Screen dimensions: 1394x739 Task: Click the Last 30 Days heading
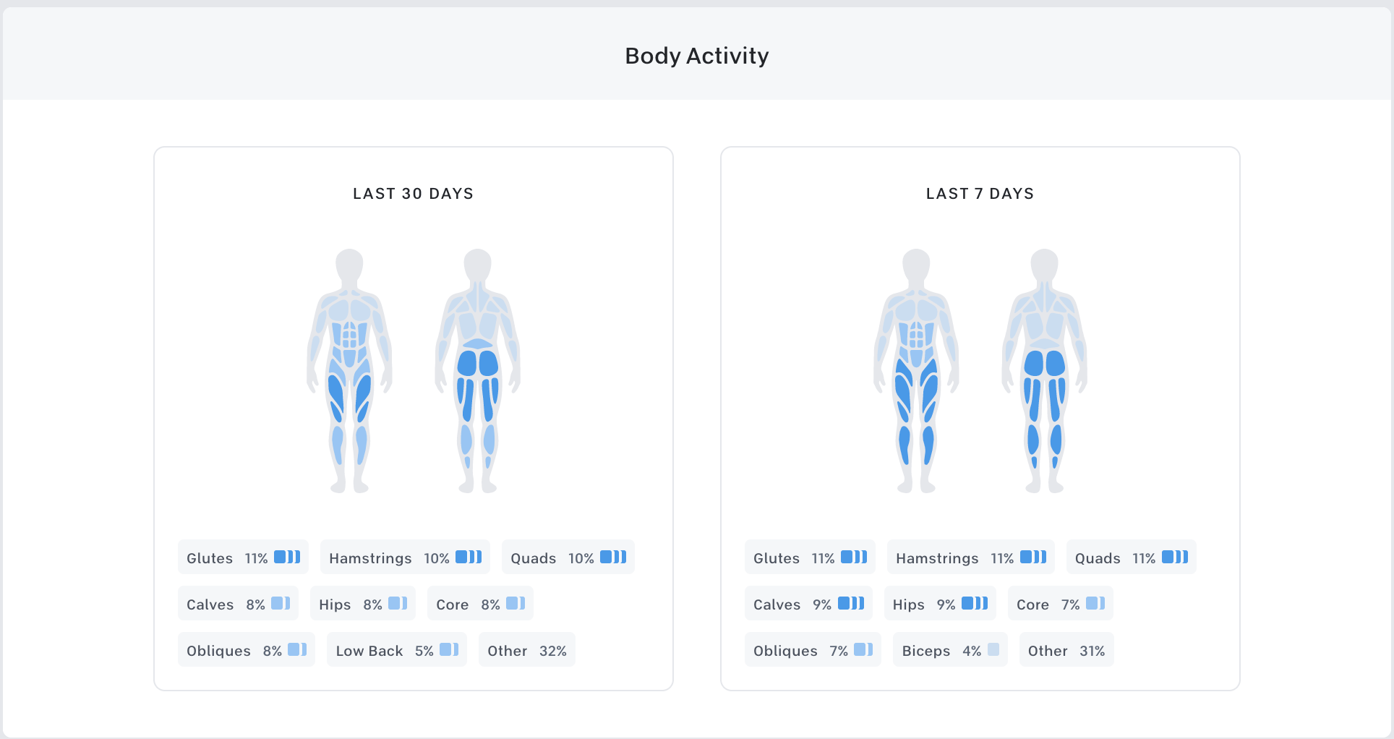[413, 194]
